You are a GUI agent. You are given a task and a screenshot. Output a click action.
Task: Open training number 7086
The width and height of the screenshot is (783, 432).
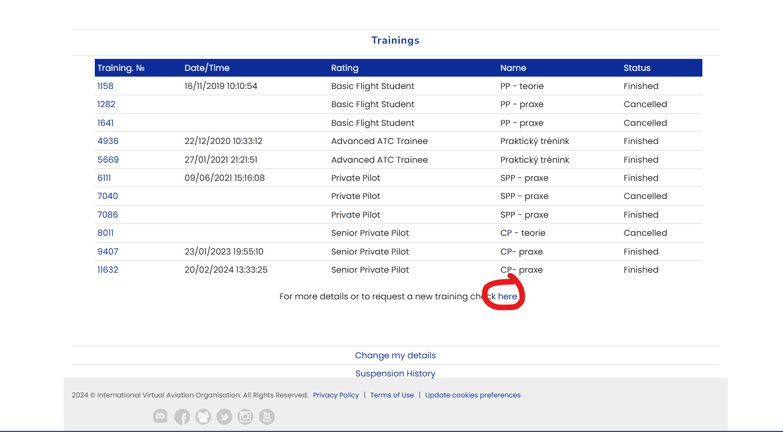pos(107,215)
